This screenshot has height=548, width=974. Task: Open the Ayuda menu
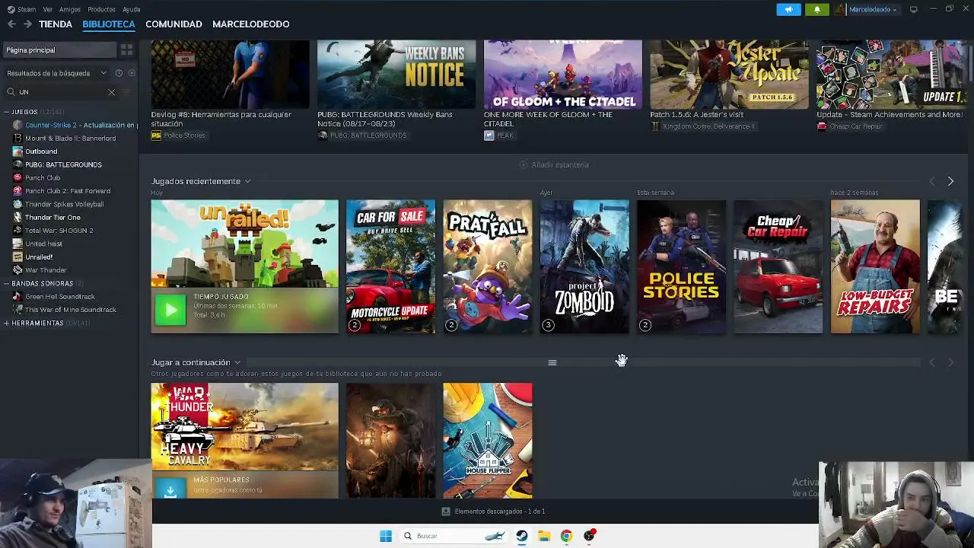pos(132,9)
